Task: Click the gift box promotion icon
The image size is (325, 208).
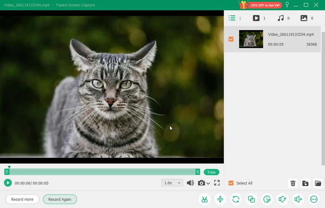Action: pos(243,5)
